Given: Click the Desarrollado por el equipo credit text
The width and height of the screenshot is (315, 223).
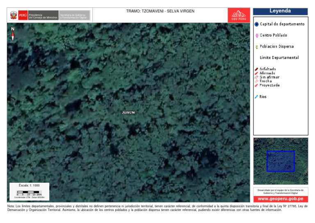Looking at the screenshot, I should coord(281,191).
